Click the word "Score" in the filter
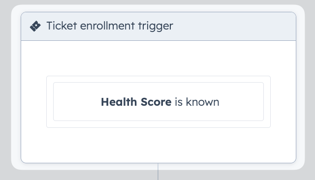 (156, 102)
